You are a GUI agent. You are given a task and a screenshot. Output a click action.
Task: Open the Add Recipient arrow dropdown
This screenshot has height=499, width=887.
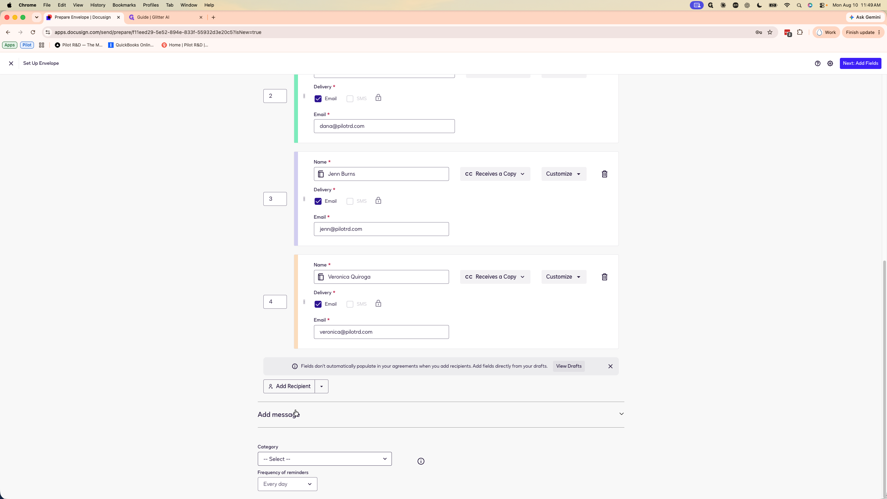(322, 386)
